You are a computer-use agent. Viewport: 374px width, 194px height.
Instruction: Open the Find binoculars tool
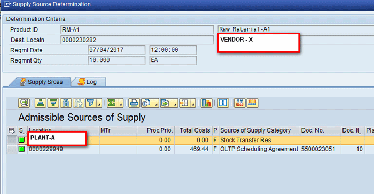click(x=66, y=103)
